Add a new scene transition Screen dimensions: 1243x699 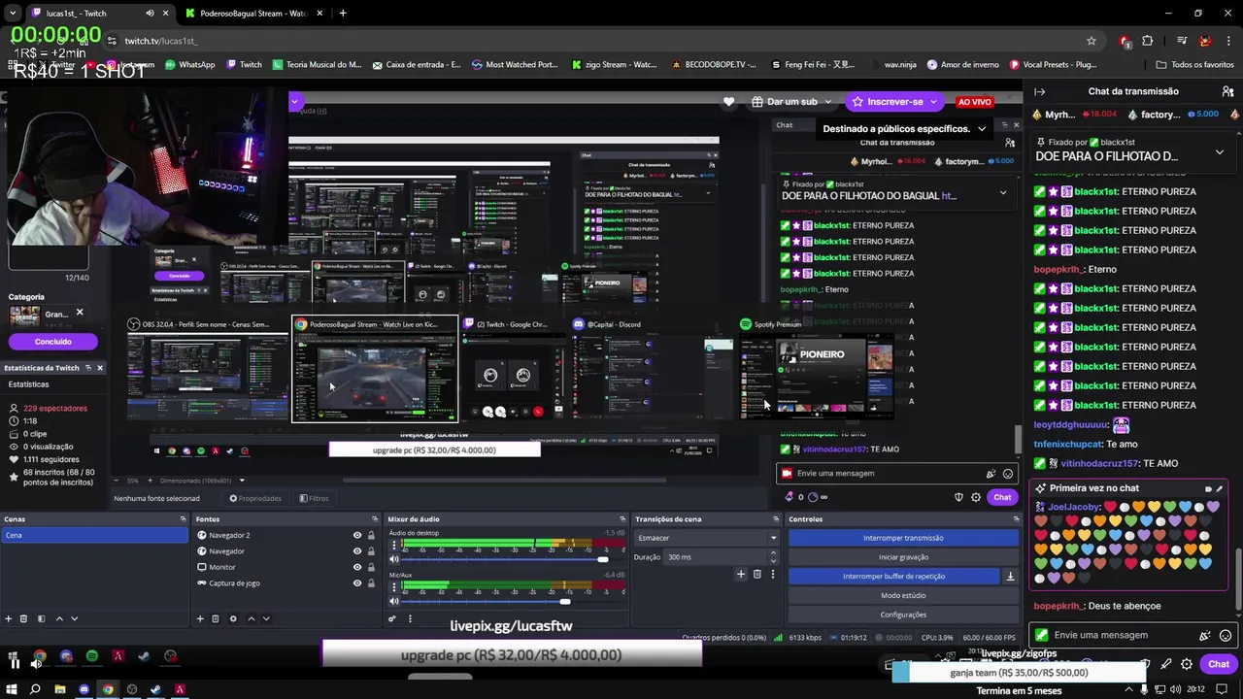(741, 574)
